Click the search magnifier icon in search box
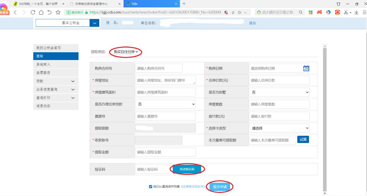The width and height of the screenshot is (367, 196). [x=301, y=12]
